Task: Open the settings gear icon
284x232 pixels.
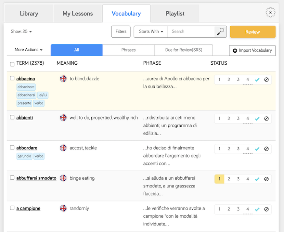Action: point(270,13)
